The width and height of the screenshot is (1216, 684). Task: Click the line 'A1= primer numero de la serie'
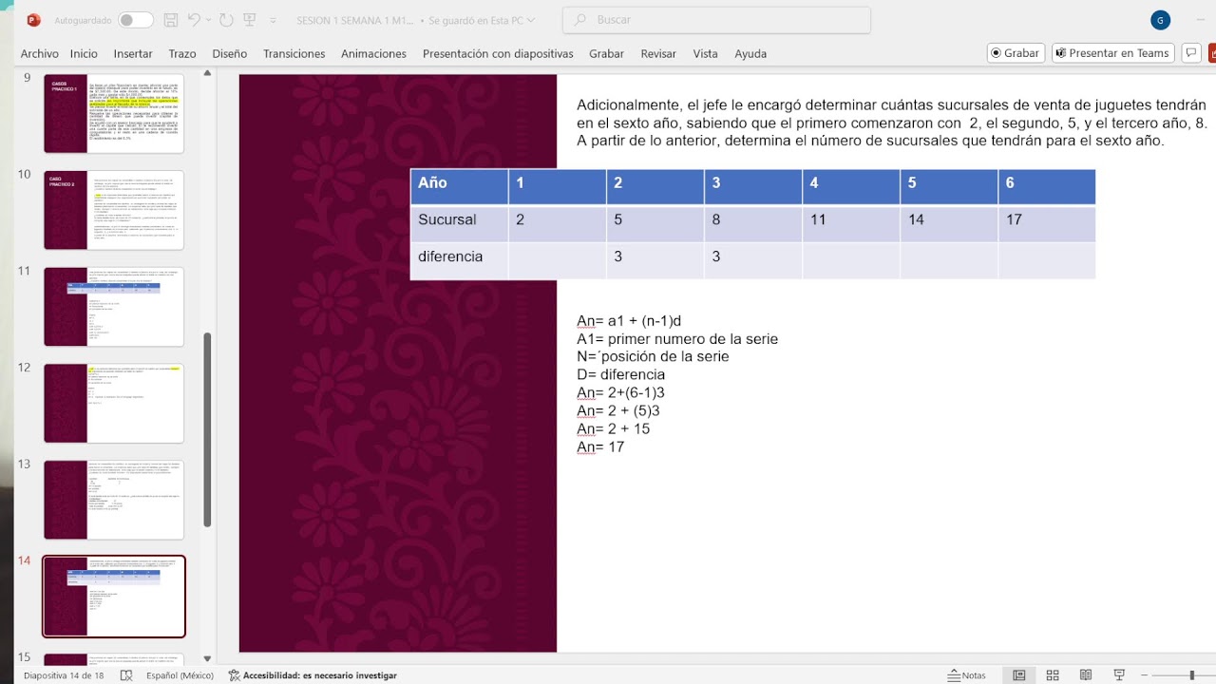pos(677,339)
